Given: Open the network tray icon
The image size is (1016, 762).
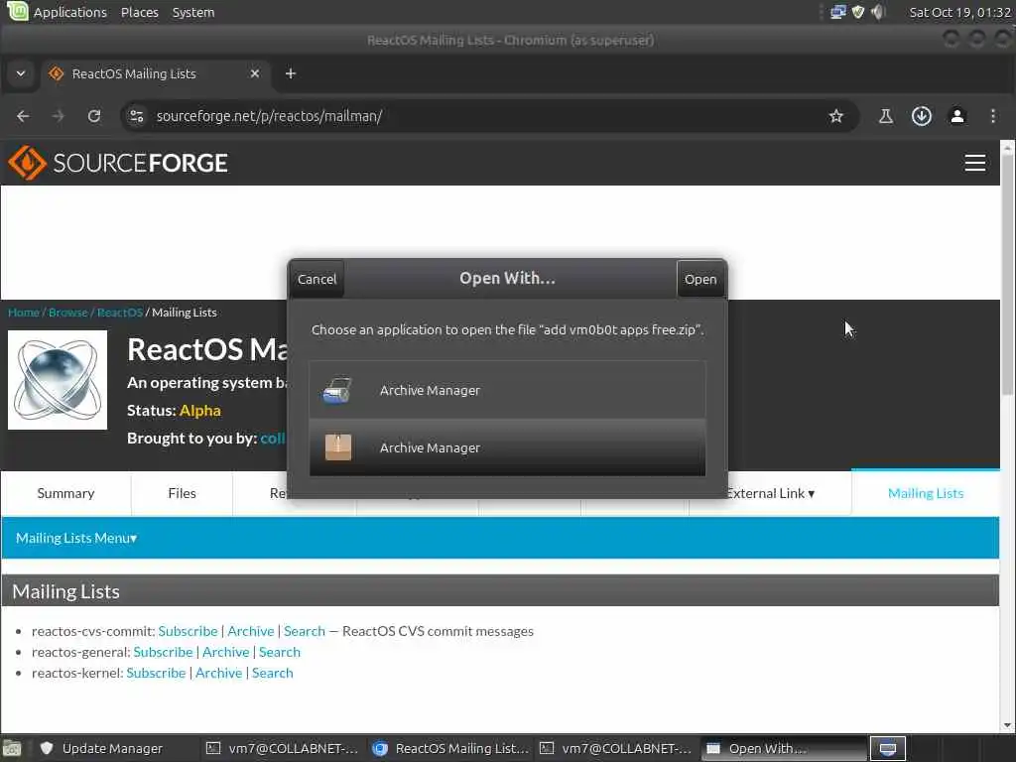Looking at the screenshot, I should pos(837,12).
